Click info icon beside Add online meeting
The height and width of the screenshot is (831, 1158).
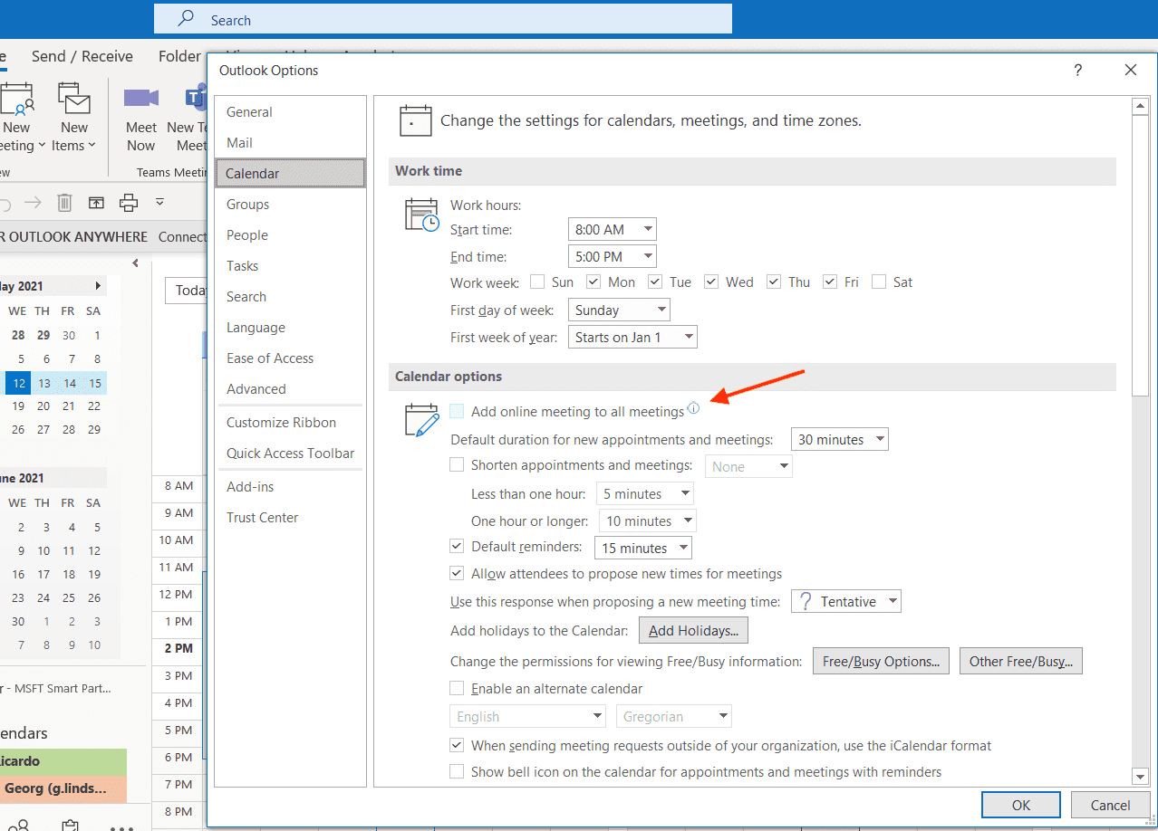click(694, 409)
